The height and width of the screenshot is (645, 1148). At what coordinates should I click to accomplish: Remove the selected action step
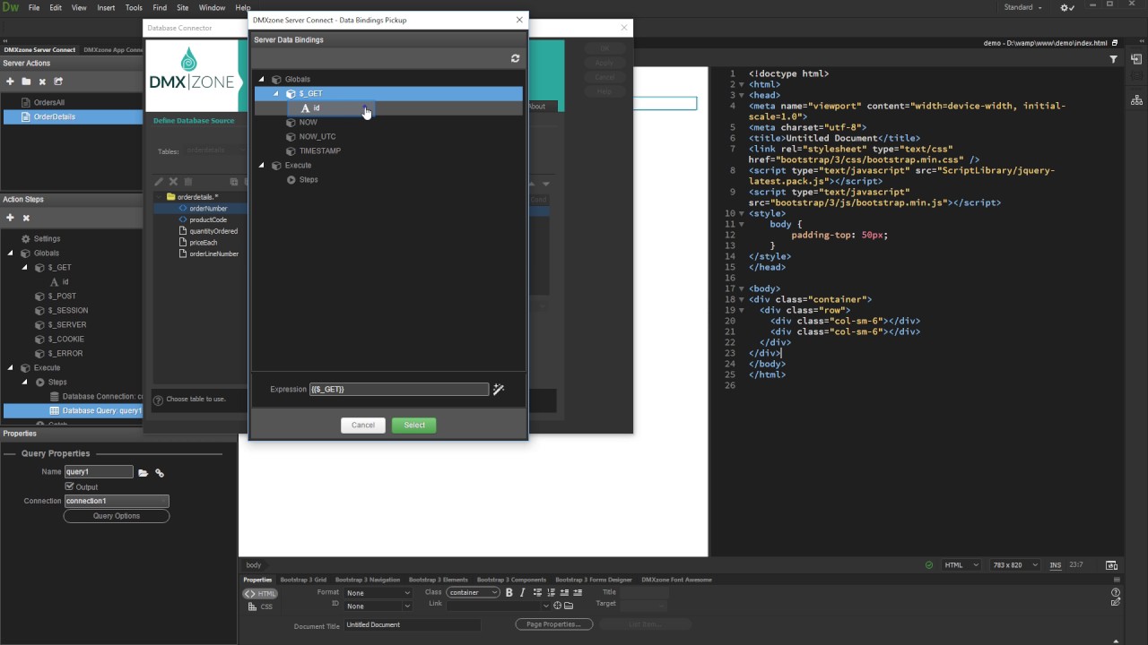click(26, 218)
